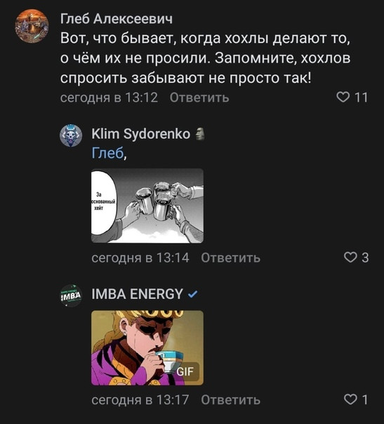The width and height of the screenshot is (384, 424).
Task: Click the 13:14 reply timestamp
Action: click(x=140, y=258)
